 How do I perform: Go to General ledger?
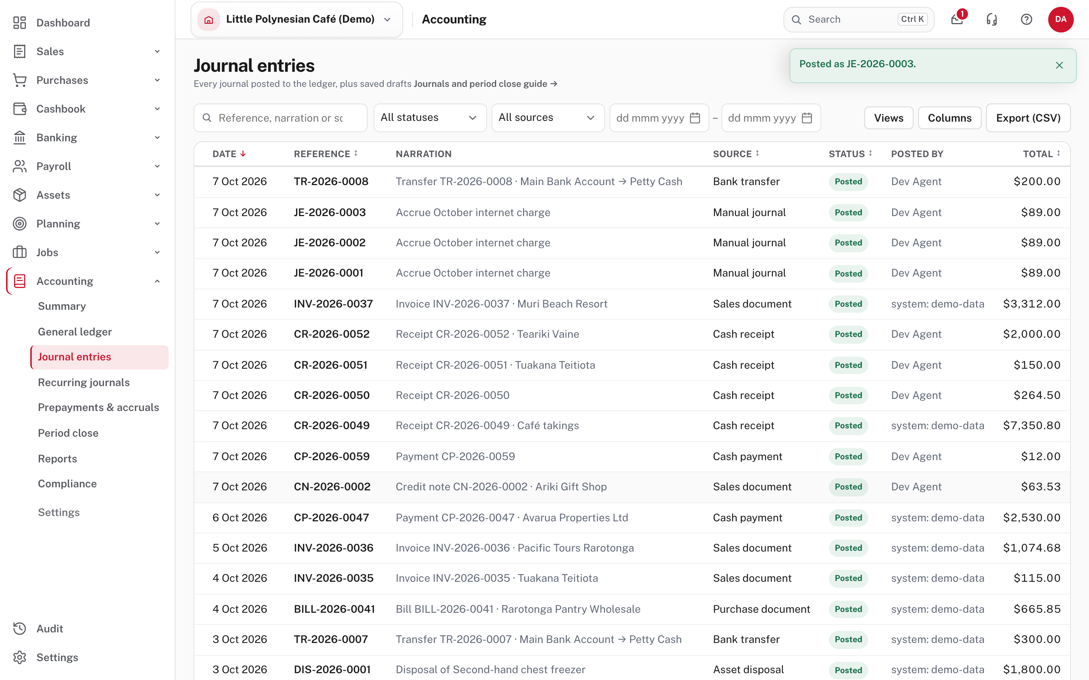click(75, 331)
